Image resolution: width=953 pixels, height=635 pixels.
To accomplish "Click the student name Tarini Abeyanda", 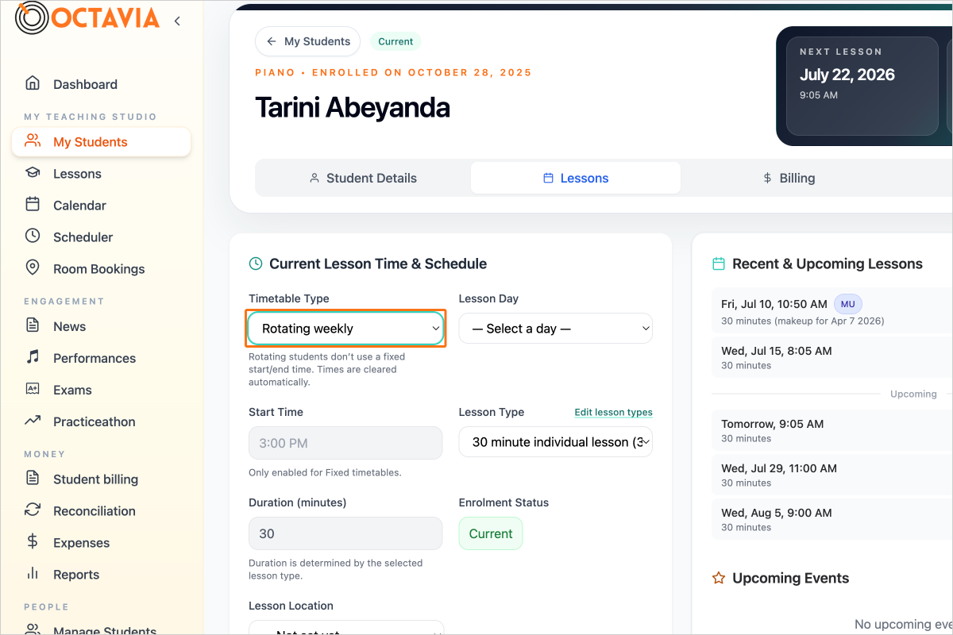I will tap(353, 107).
